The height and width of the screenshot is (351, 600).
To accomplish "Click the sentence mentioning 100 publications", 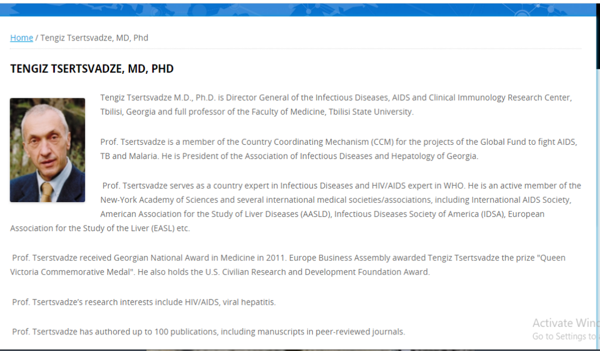I will 209,332.
